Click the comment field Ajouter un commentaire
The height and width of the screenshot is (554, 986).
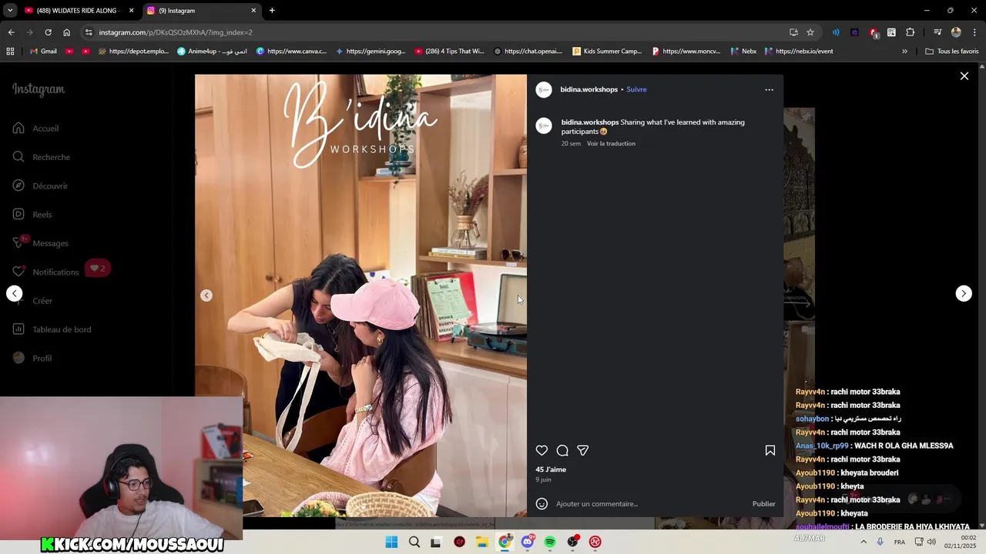[x=650, y=504]
